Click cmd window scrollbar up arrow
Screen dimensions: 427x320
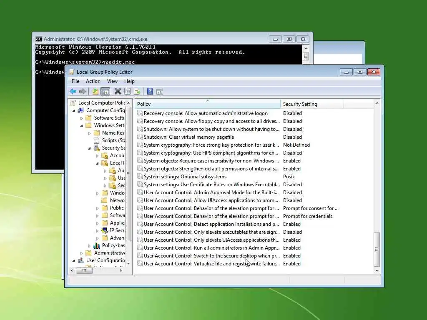pos(306,48)
